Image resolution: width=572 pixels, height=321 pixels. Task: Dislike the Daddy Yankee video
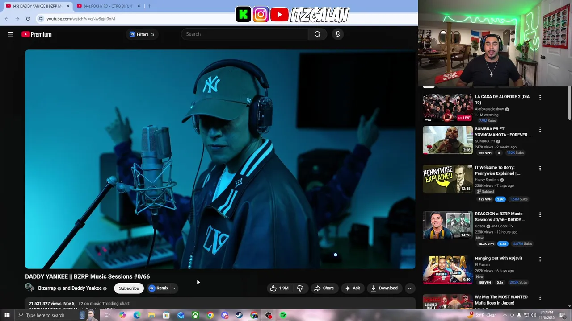(x=300, y=288)
